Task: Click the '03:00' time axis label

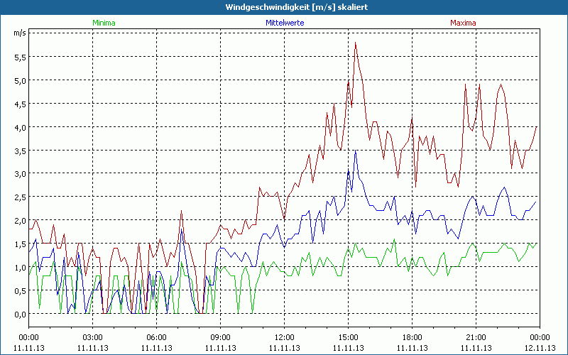Action: click(x=93, y=338)
